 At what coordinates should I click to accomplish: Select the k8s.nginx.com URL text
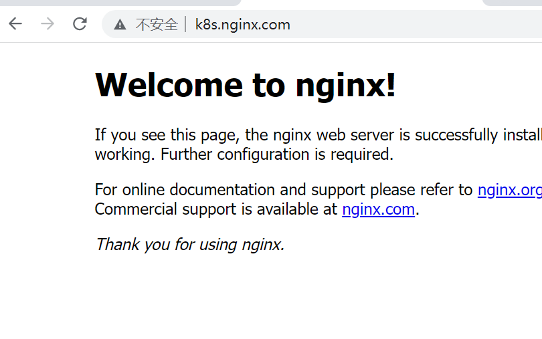[x=242, y=25]
